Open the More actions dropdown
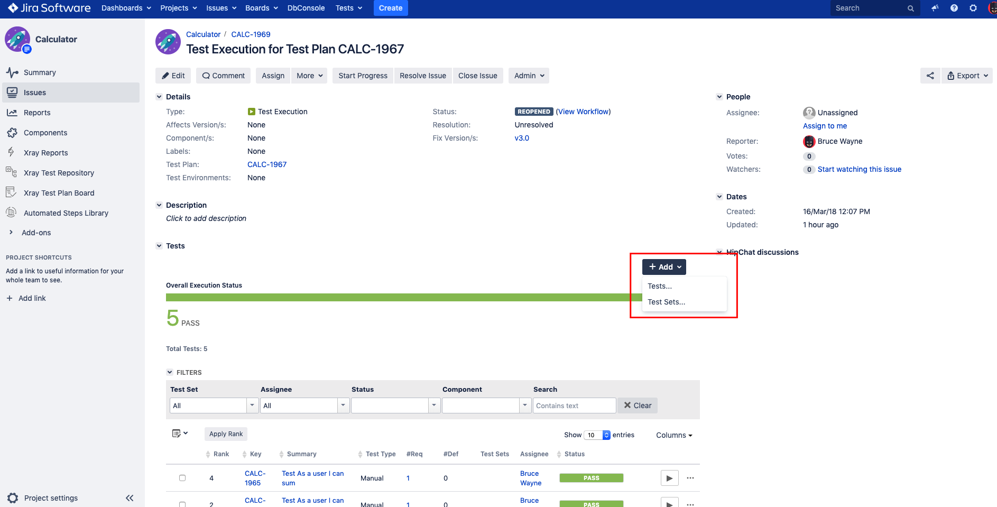997x507 pixels. (309, 76)
